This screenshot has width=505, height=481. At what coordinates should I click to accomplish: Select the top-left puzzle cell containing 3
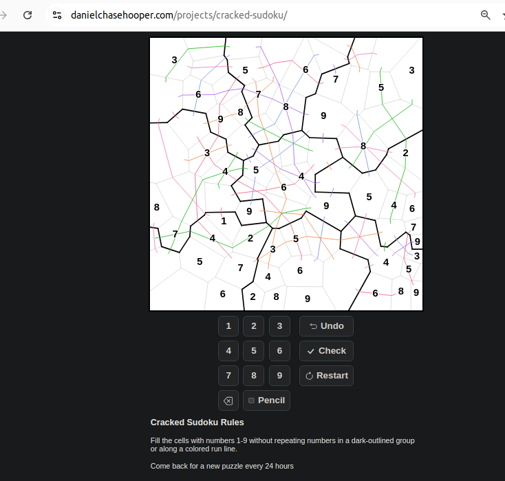[174, 60]
